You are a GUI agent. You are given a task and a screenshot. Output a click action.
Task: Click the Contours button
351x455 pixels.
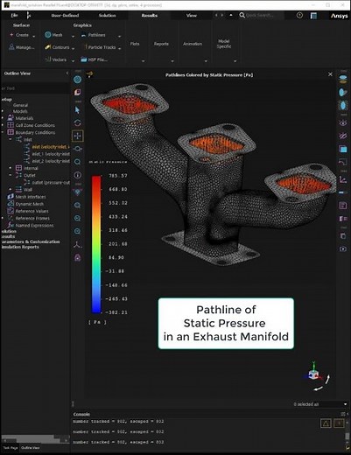tap(57, 47)
